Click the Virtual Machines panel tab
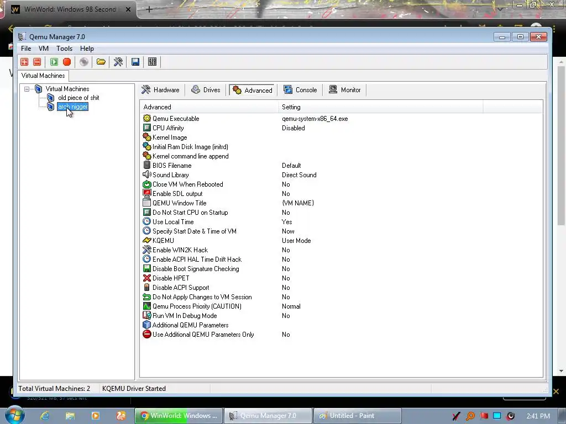This screenshot has width=566, height=424. [43, 76]
